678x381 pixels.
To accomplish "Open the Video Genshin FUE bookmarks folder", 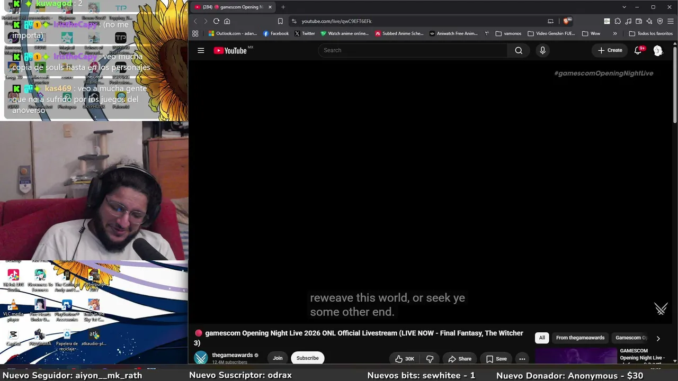I will 551,33.
